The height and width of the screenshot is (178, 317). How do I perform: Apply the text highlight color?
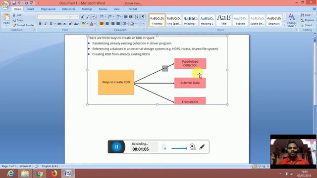pos(84,24)
